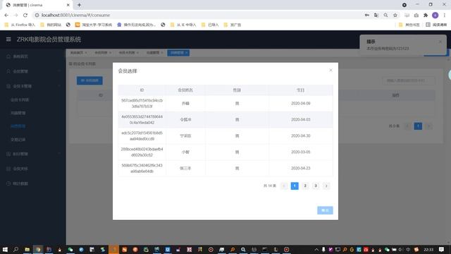
Task: Open Windows taskbar search magnifier
Action: point(16,249)
